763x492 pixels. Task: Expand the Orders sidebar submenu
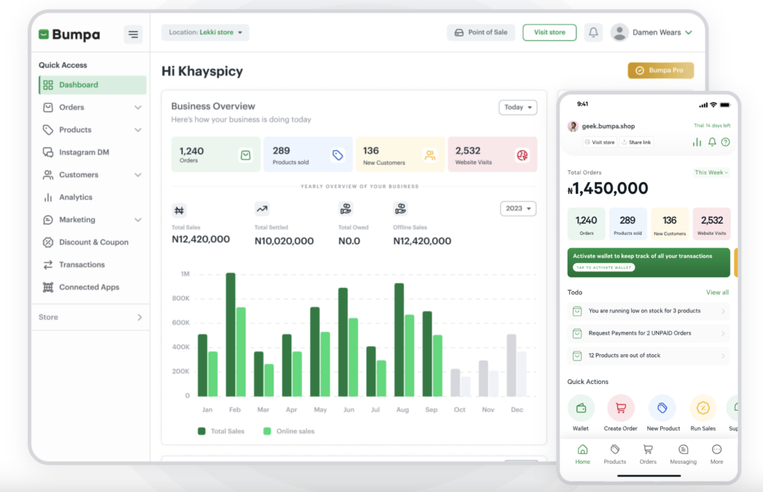[138, 107]
